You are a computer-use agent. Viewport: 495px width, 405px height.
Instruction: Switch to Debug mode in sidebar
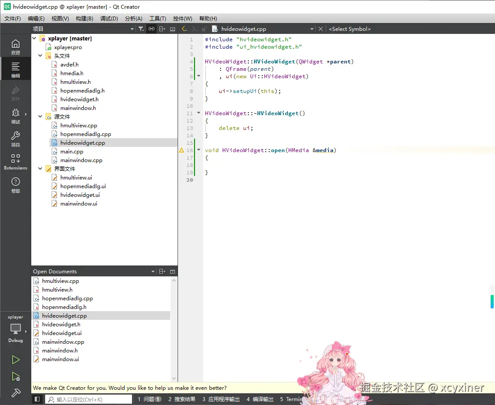click(16, 116)
